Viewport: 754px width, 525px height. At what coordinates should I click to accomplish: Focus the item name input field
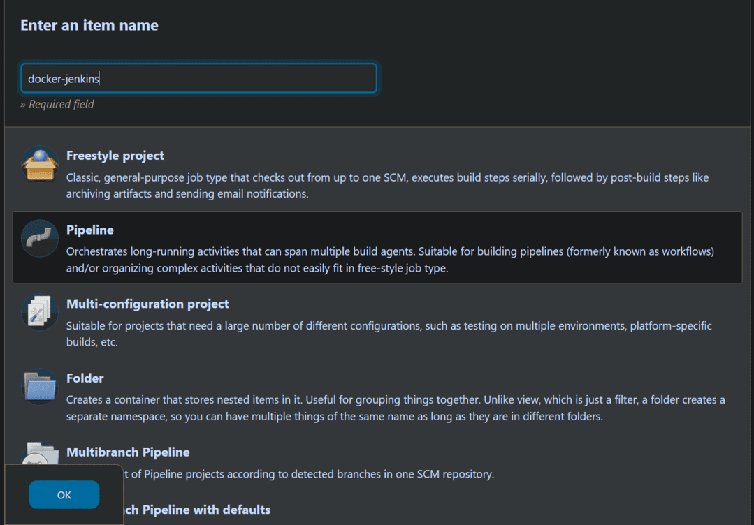(x=198, y=79)
